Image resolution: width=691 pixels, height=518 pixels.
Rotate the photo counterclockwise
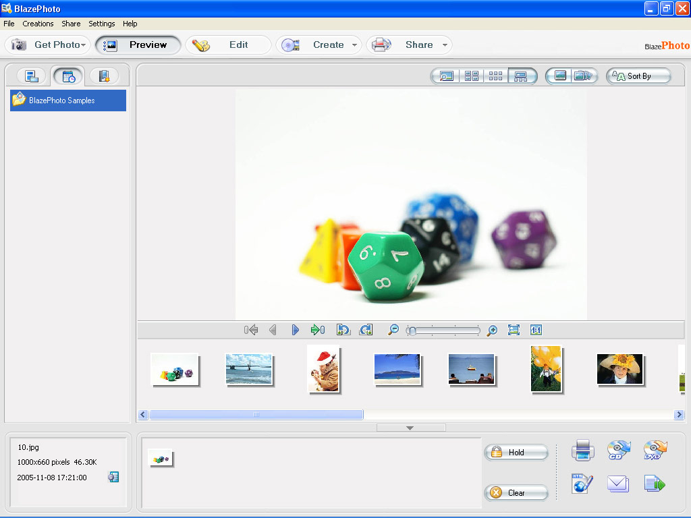343,330
